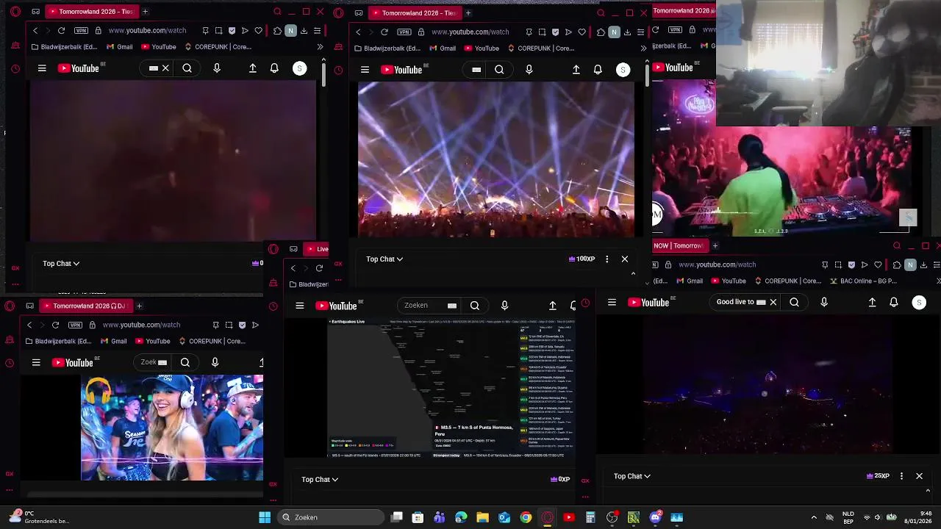The image size is (941, 529).
Task: Open COREPUNK bookmark in top-middle window
Action: coord(542,48)
